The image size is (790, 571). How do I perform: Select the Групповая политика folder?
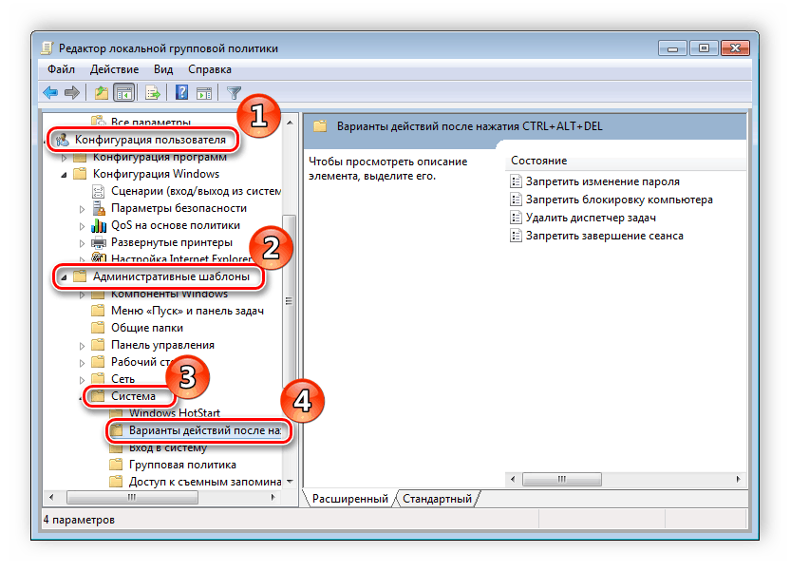(x=182, y=465)
